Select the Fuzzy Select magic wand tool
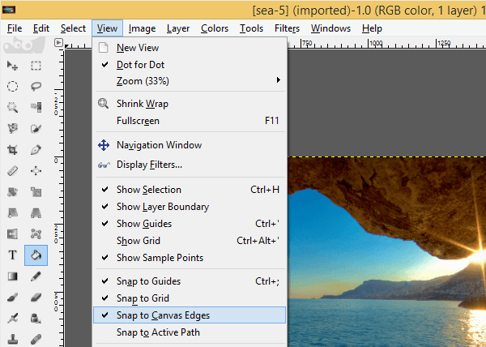 12,107
